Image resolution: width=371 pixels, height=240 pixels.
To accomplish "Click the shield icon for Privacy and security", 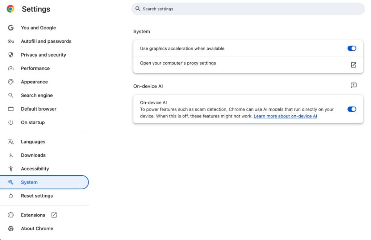I will point(11,55).
